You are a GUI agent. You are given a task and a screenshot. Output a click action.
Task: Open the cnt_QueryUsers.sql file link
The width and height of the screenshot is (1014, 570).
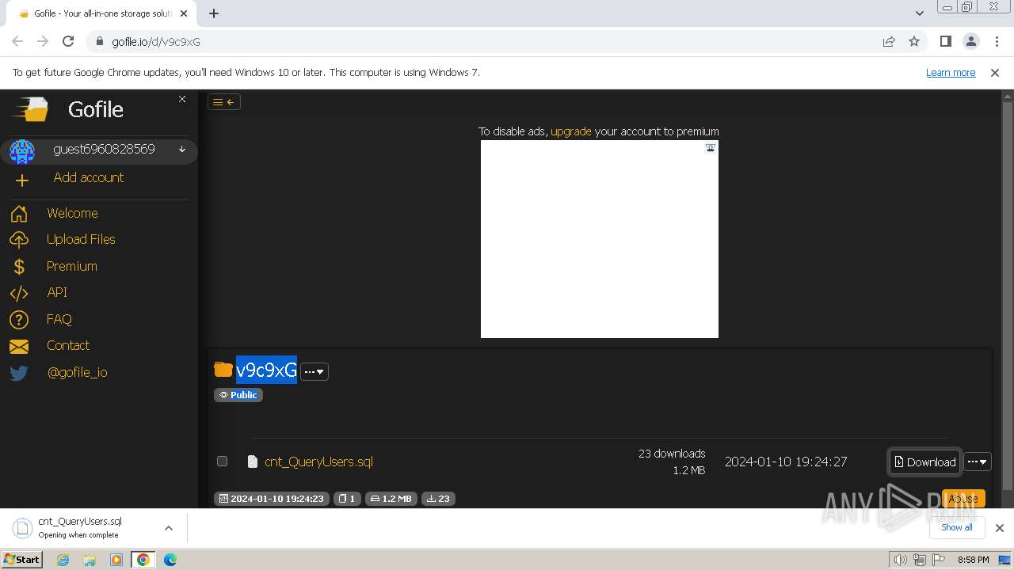[x=318, y=462]
